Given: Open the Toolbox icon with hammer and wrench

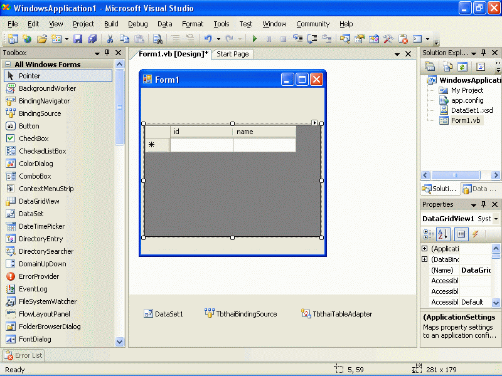Looking at the screenshot, I should (388, 39).
